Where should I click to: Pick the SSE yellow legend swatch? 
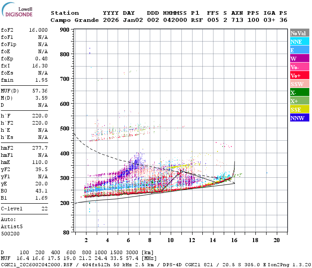[300, 109]
